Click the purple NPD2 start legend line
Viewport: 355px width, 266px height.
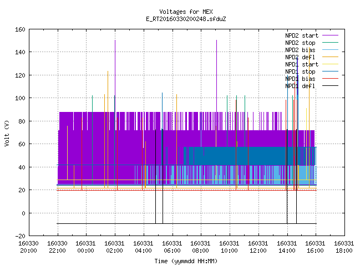pyautogui.click(x=330, y=35)
